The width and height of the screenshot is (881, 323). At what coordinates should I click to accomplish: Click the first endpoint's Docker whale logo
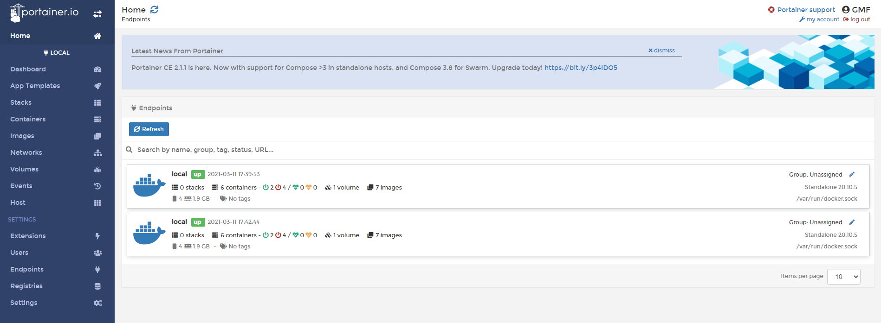point(149,185)
